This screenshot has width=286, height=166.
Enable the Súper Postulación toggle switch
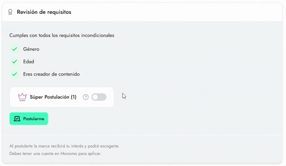coord(99,97)
